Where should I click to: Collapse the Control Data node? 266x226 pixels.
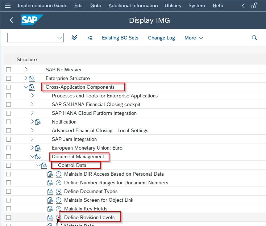[38, 165]
